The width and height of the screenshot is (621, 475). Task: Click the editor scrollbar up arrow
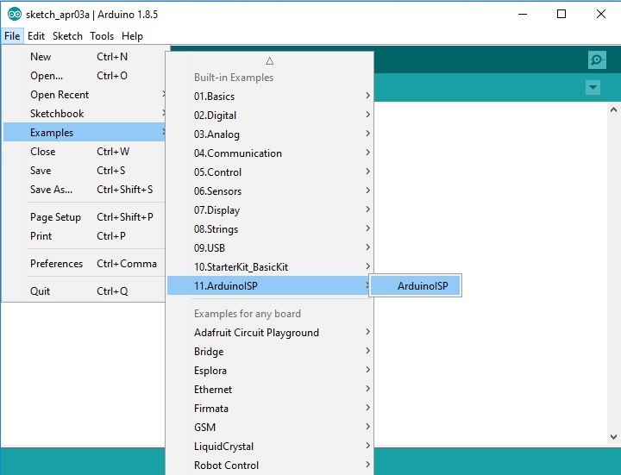pyautogui.click(x=613, y=109)
